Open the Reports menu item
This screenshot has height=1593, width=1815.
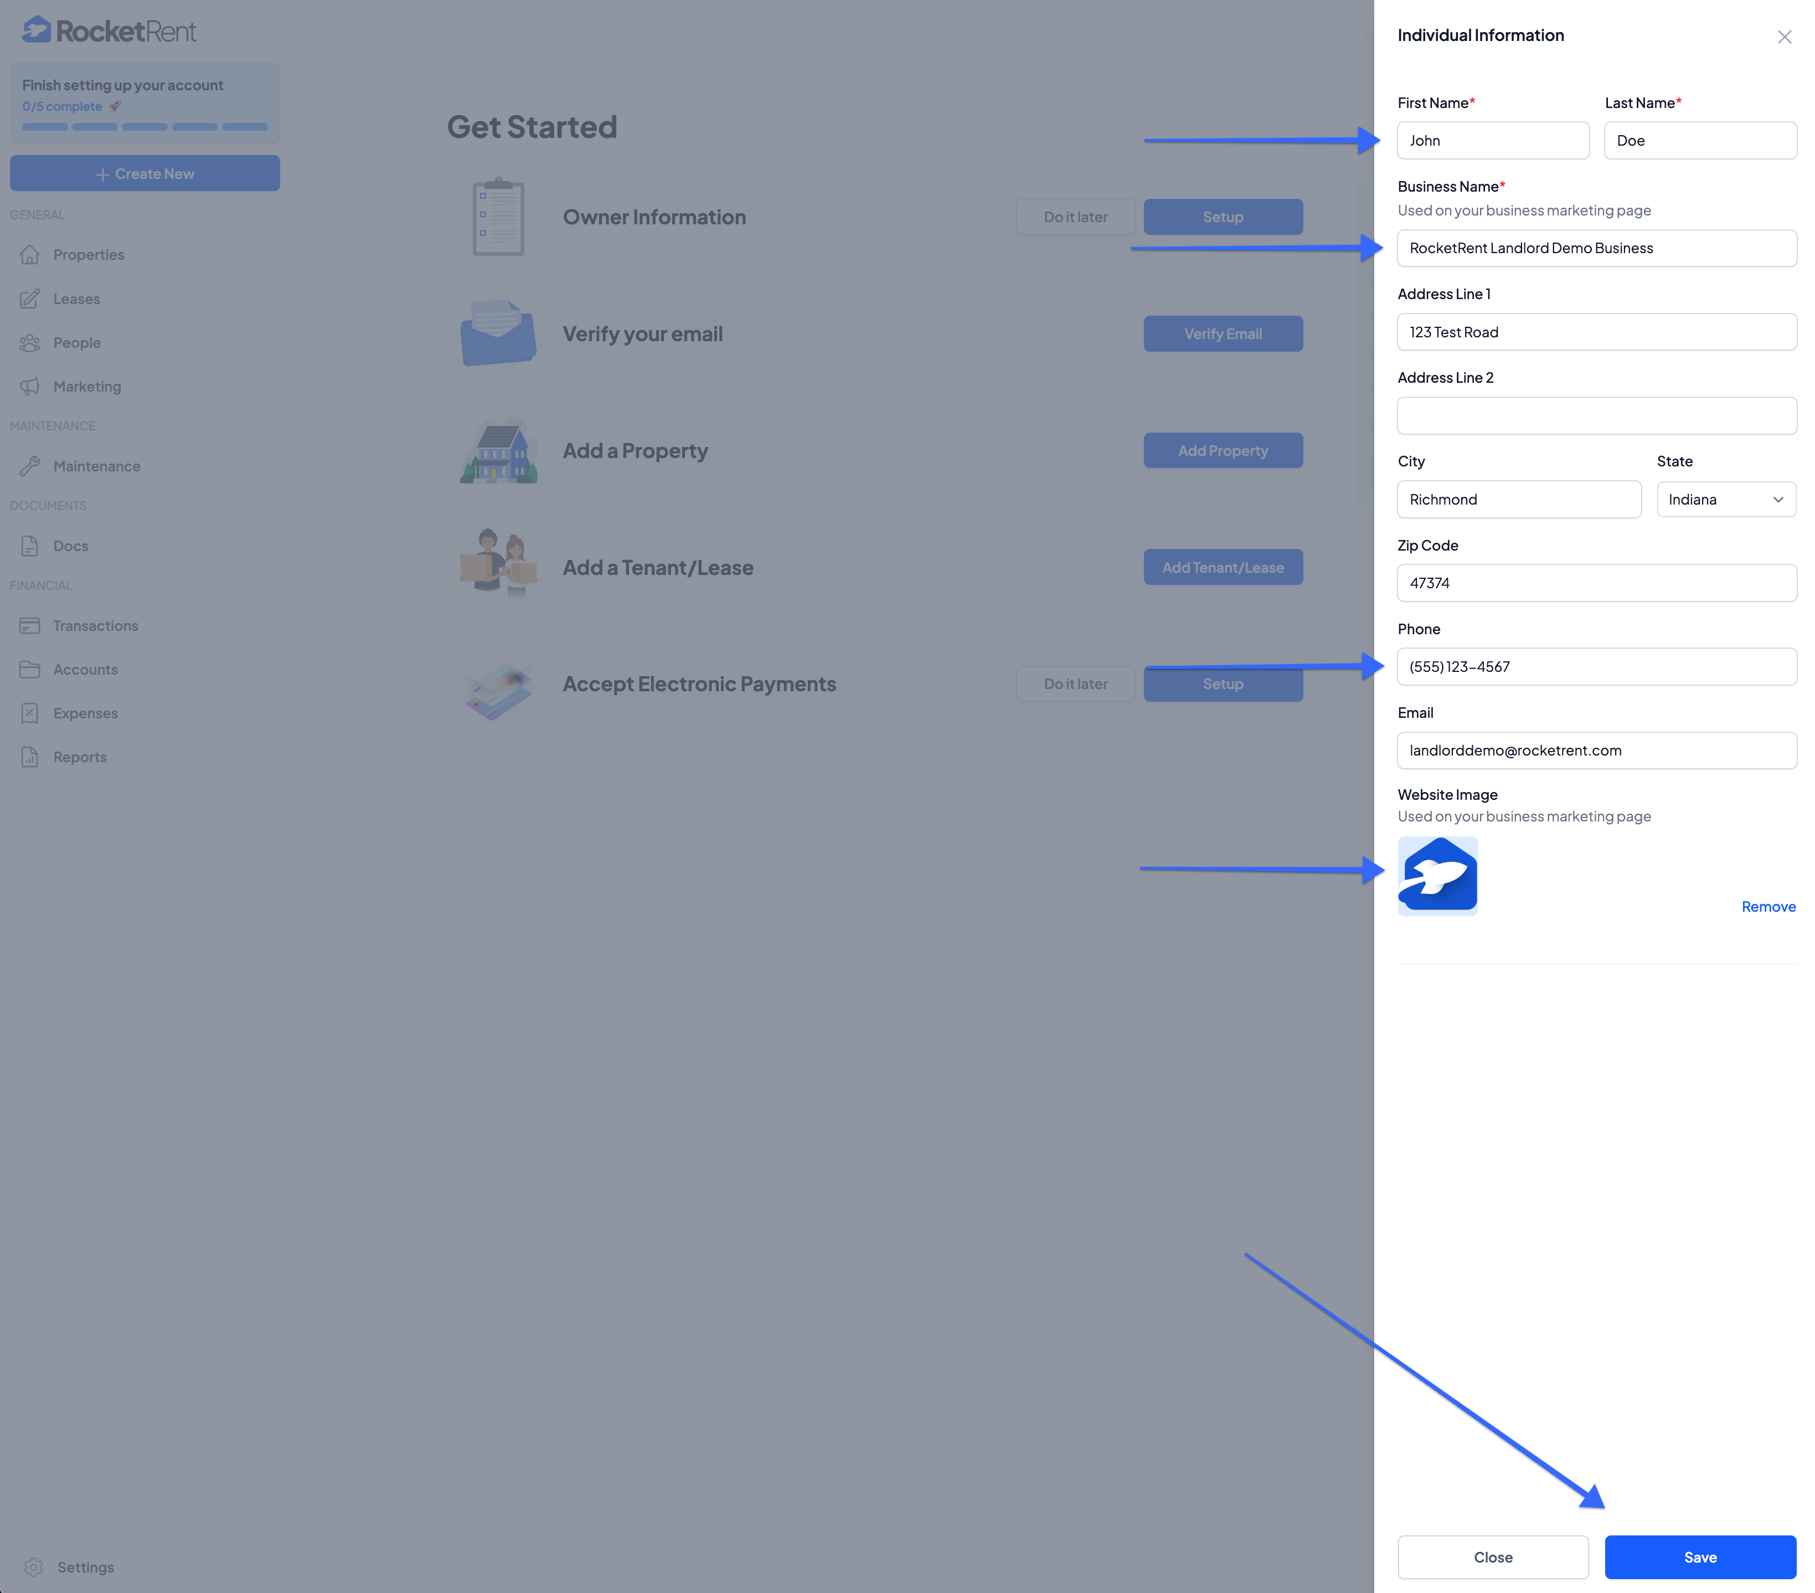tap(79, 757)
